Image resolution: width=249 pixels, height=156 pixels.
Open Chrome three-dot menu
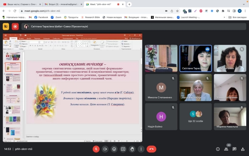pos(245,11)
